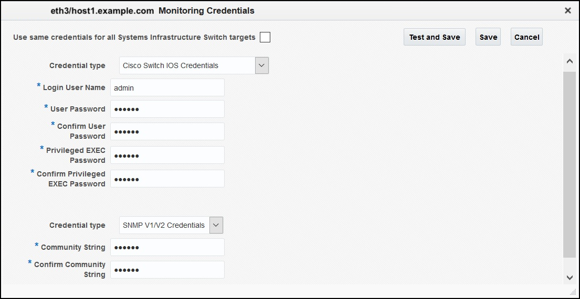Viewport: 580px width, 299px height.
Task: Select the SNMP V1/V2 Credentials type box
Action: pyautogui.click(x=164, y=225)
